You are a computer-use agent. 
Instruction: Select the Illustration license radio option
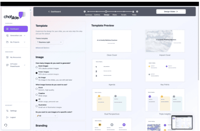pos(37,106)
